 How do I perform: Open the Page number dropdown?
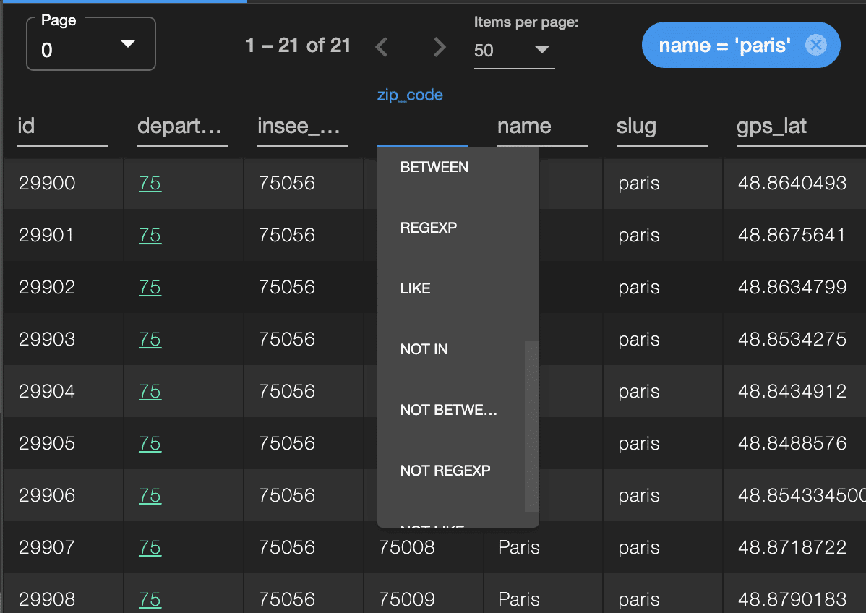tap(90, 45)
